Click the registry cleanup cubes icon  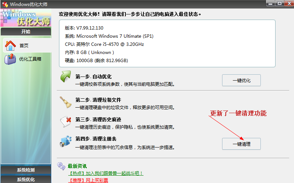point(66,141)
